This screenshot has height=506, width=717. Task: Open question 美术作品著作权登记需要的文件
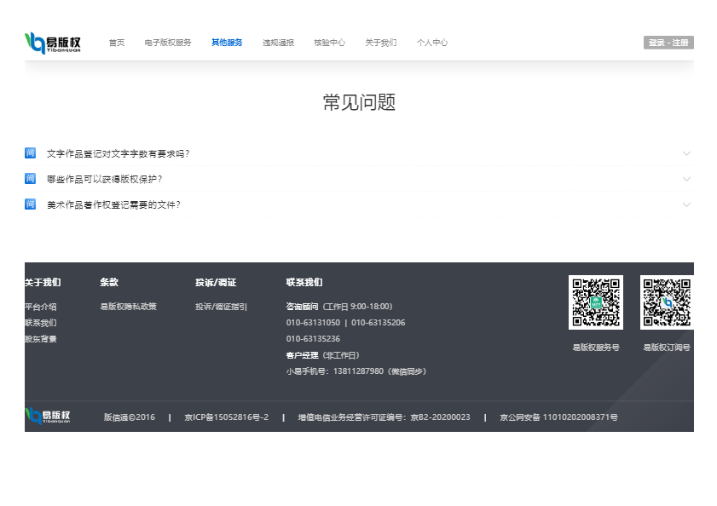coord(113,204)
